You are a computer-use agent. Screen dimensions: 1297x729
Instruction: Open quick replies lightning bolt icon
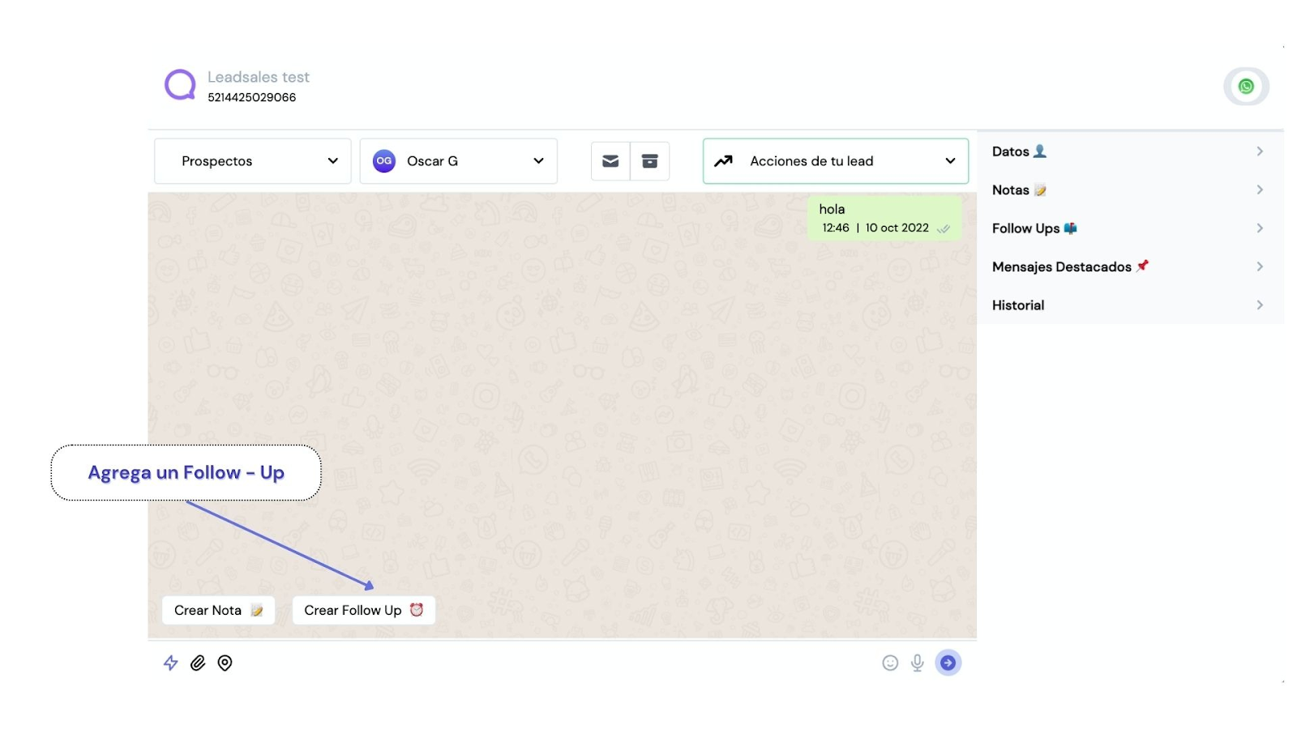click(x=170, y=663)
